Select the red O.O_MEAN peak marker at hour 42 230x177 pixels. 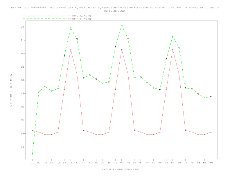tap(122, 49)
